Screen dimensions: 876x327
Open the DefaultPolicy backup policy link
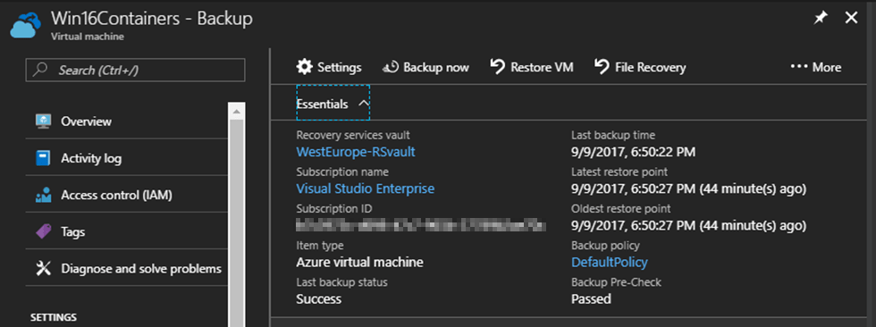(610, 263)
